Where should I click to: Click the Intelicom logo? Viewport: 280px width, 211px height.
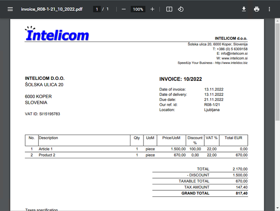pyautogui.click(x=57, y=34)
